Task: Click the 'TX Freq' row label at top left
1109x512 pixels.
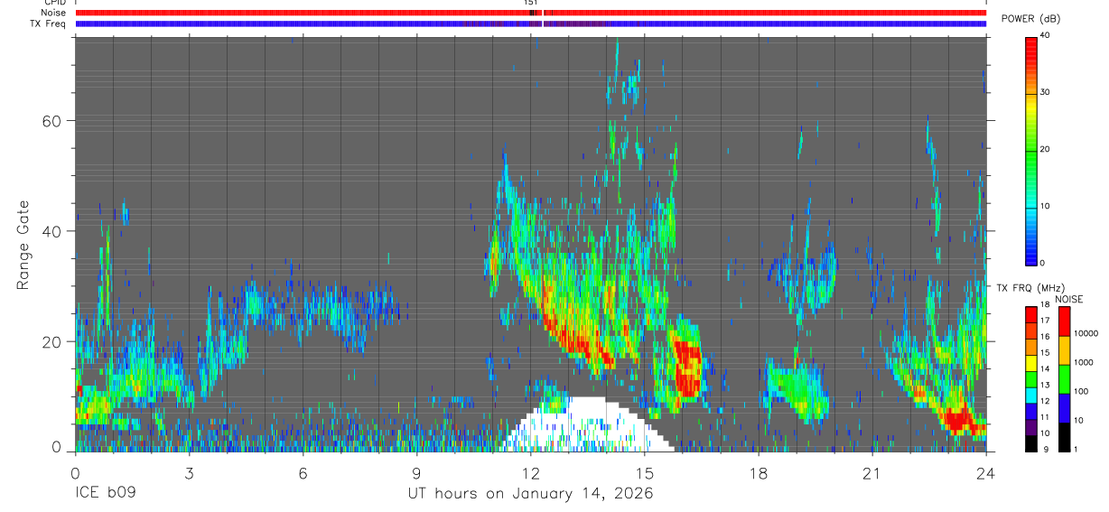Action: pos(48,23)
